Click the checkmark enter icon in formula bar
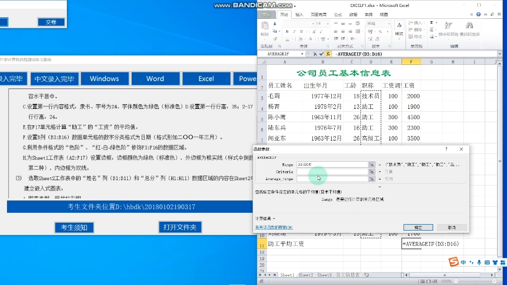Screen dimensions: 507x285 (321, 54)
